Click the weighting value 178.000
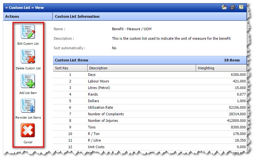 click(239, 134)
